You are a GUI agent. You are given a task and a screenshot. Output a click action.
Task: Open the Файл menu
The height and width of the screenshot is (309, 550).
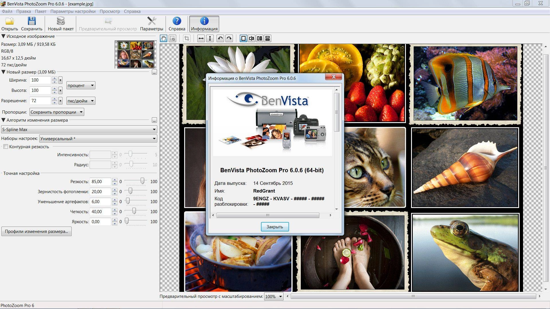click(x=7, y=11)
